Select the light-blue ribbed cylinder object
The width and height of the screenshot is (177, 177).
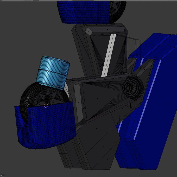click(53, 73)
